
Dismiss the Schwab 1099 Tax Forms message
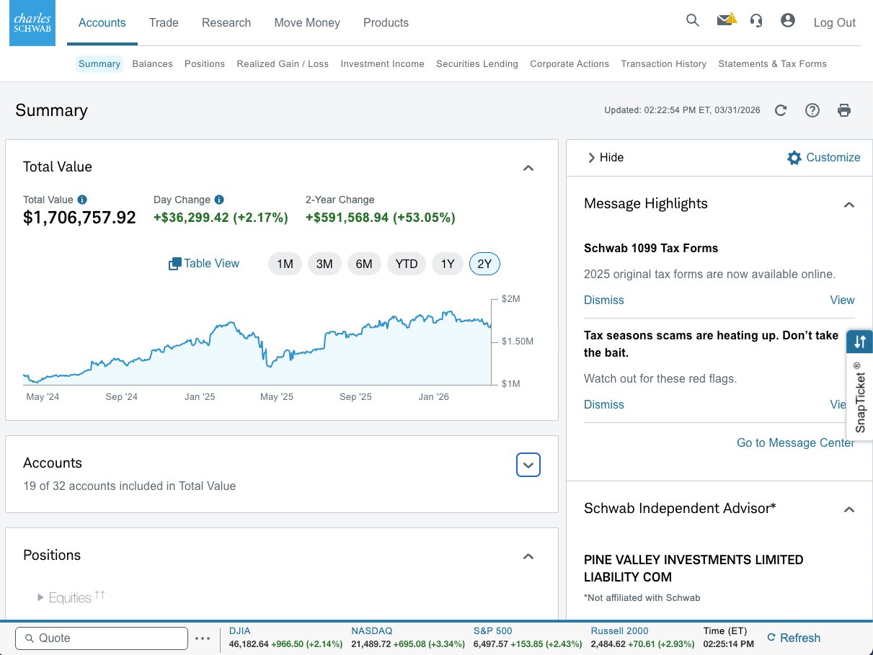coord(603,300)
